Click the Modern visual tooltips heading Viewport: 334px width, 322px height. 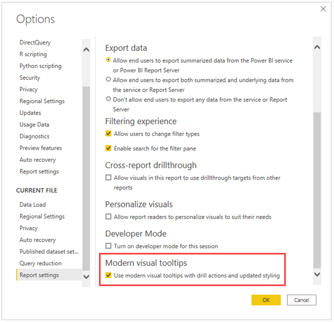[x=146, y=263]
